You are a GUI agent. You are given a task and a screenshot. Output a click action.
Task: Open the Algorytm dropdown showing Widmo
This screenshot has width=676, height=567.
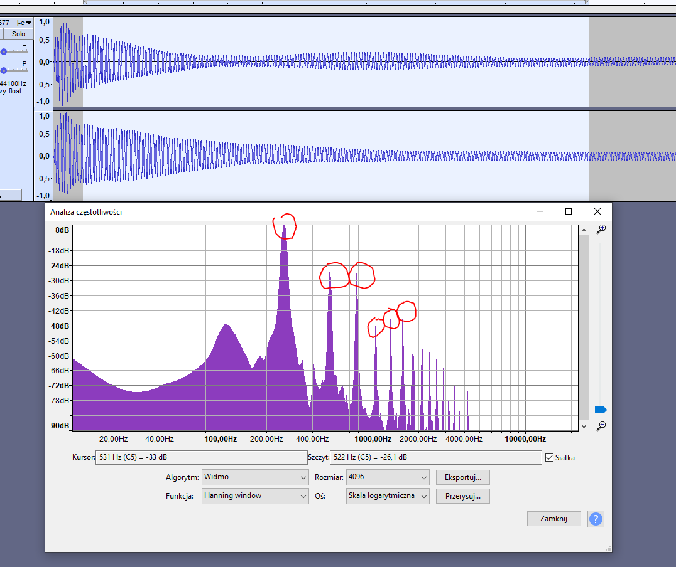255,477
